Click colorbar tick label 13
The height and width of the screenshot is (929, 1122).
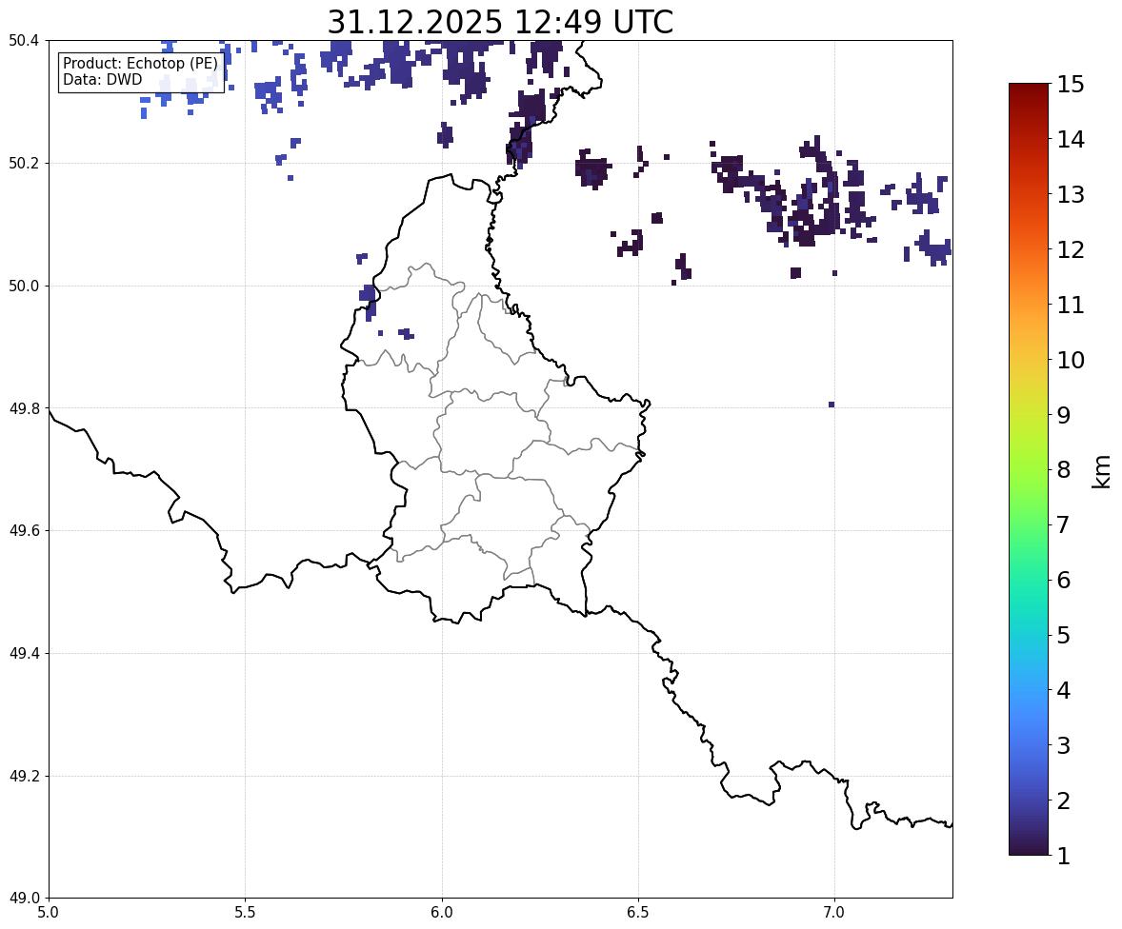pos(1071,194)
